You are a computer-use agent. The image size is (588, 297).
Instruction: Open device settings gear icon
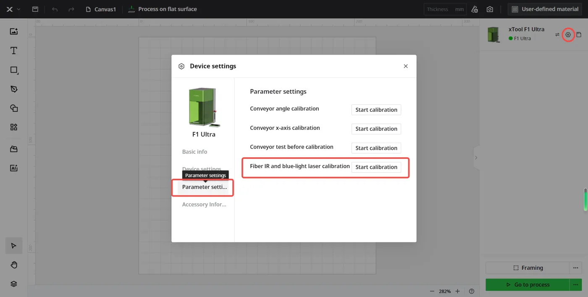pyautogui.click(x=568, y=35)
